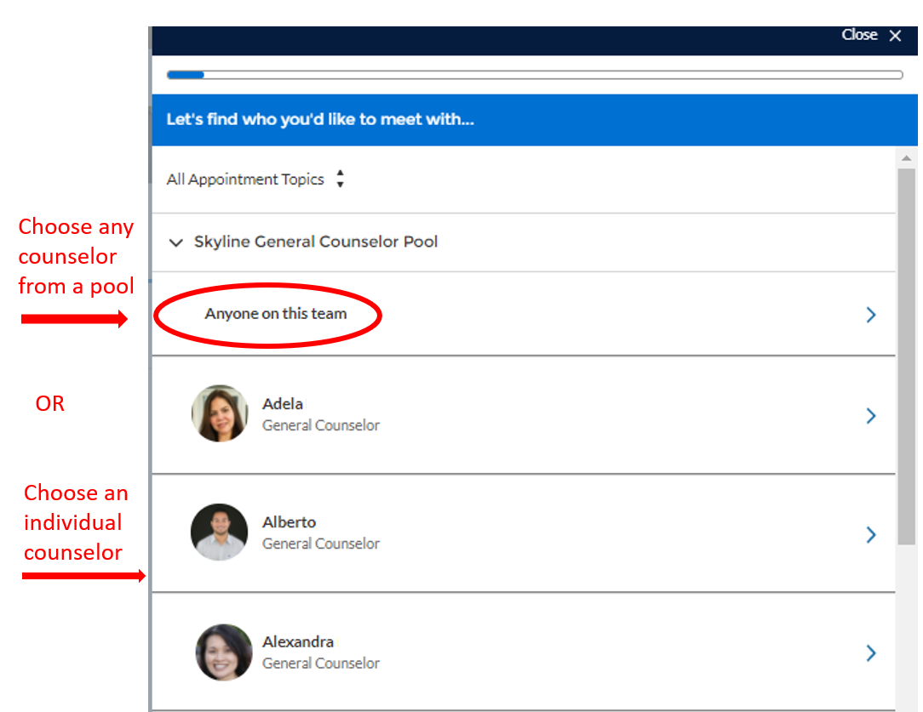The width and height of the screenshot is (923, 712).
Task: Click the booking progress bar
Action: (x=535, y=75)
